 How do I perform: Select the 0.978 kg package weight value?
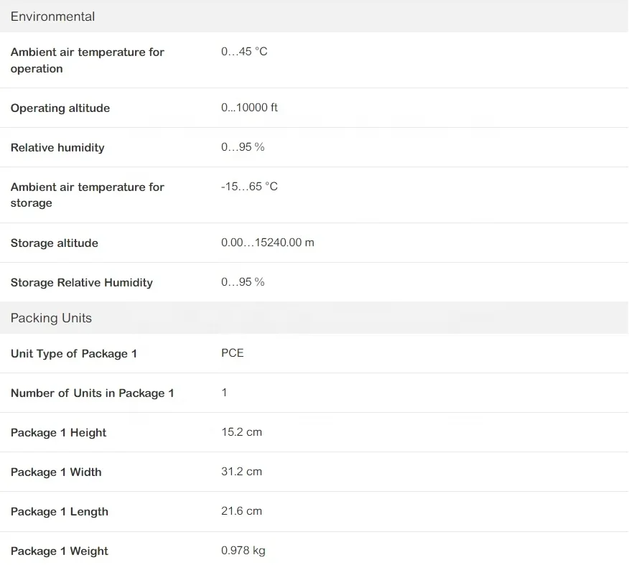point(243,550)
